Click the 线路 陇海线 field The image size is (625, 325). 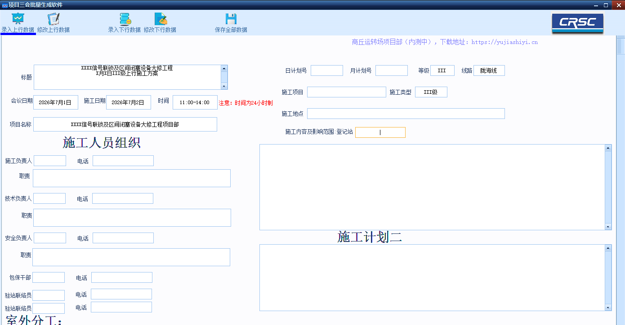[x=489, y=70]
